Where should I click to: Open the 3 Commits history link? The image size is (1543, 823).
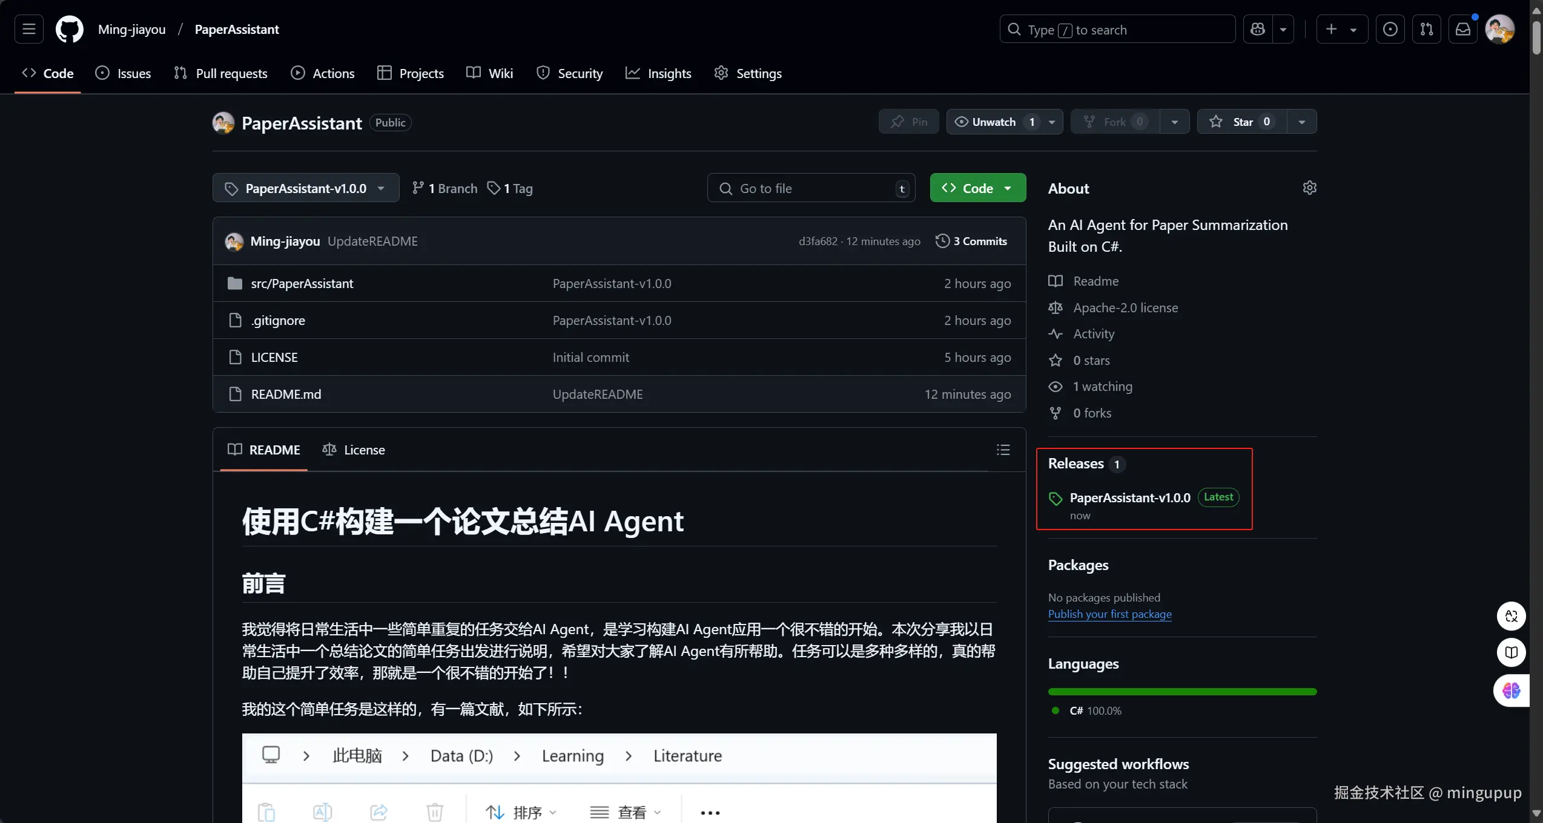tap(971, 241)
